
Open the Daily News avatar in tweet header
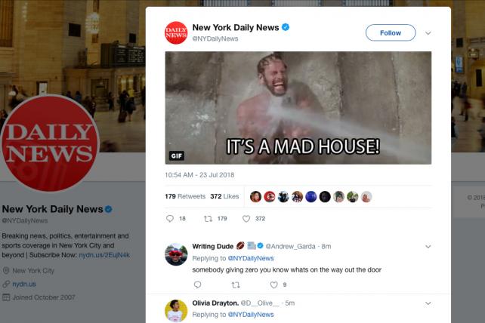pyautogui.click(x=176, y=32)
